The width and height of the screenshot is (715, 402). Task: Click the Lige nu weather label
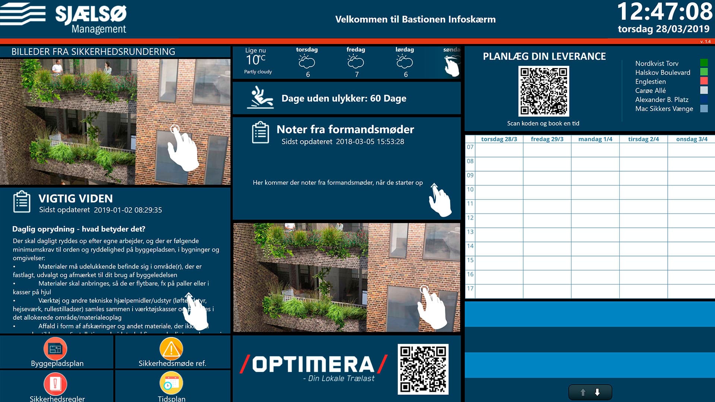255,50
